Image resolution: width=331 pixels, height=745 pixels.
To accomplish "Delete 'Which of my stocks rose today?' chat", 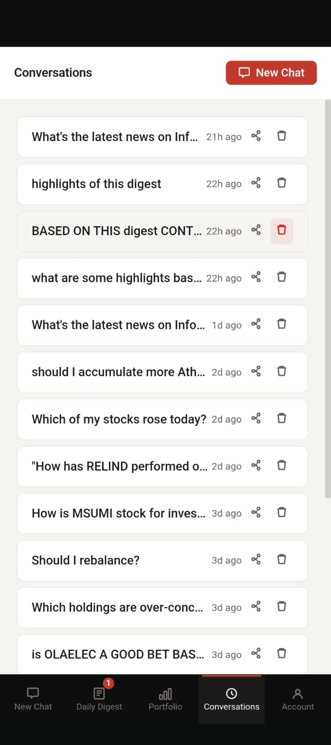I will click(x=282, y=418).
